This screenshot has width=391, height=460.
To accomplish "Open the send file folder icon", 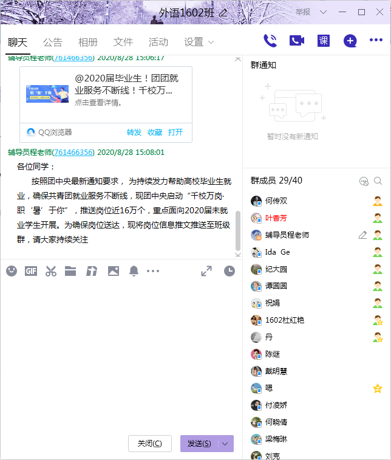I will pos(70,271).
